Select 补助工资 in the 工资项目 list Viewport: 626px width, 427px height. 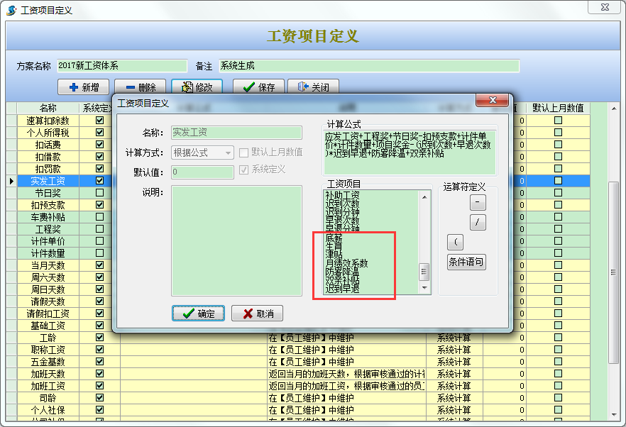[x=343, y=195]
